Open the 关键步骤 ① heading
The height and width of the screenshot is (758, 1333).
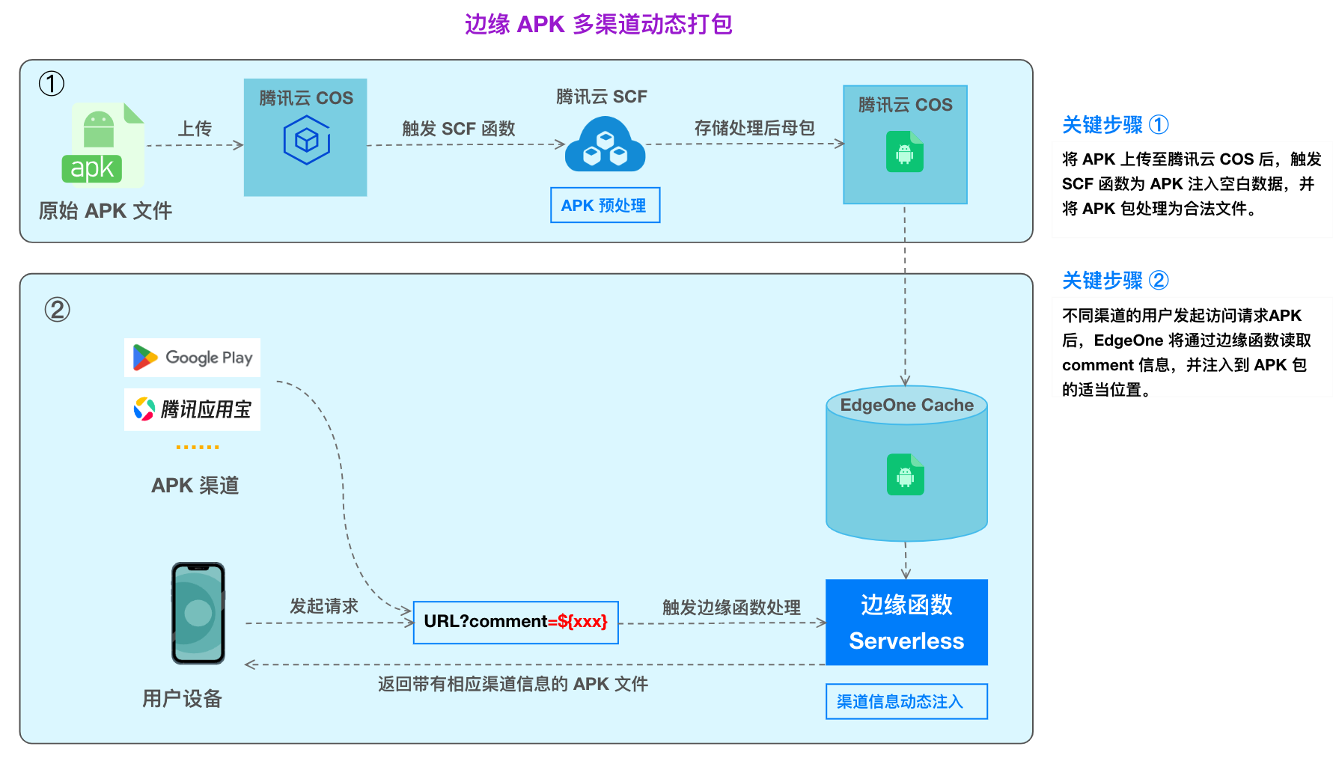click(1115, 125)
